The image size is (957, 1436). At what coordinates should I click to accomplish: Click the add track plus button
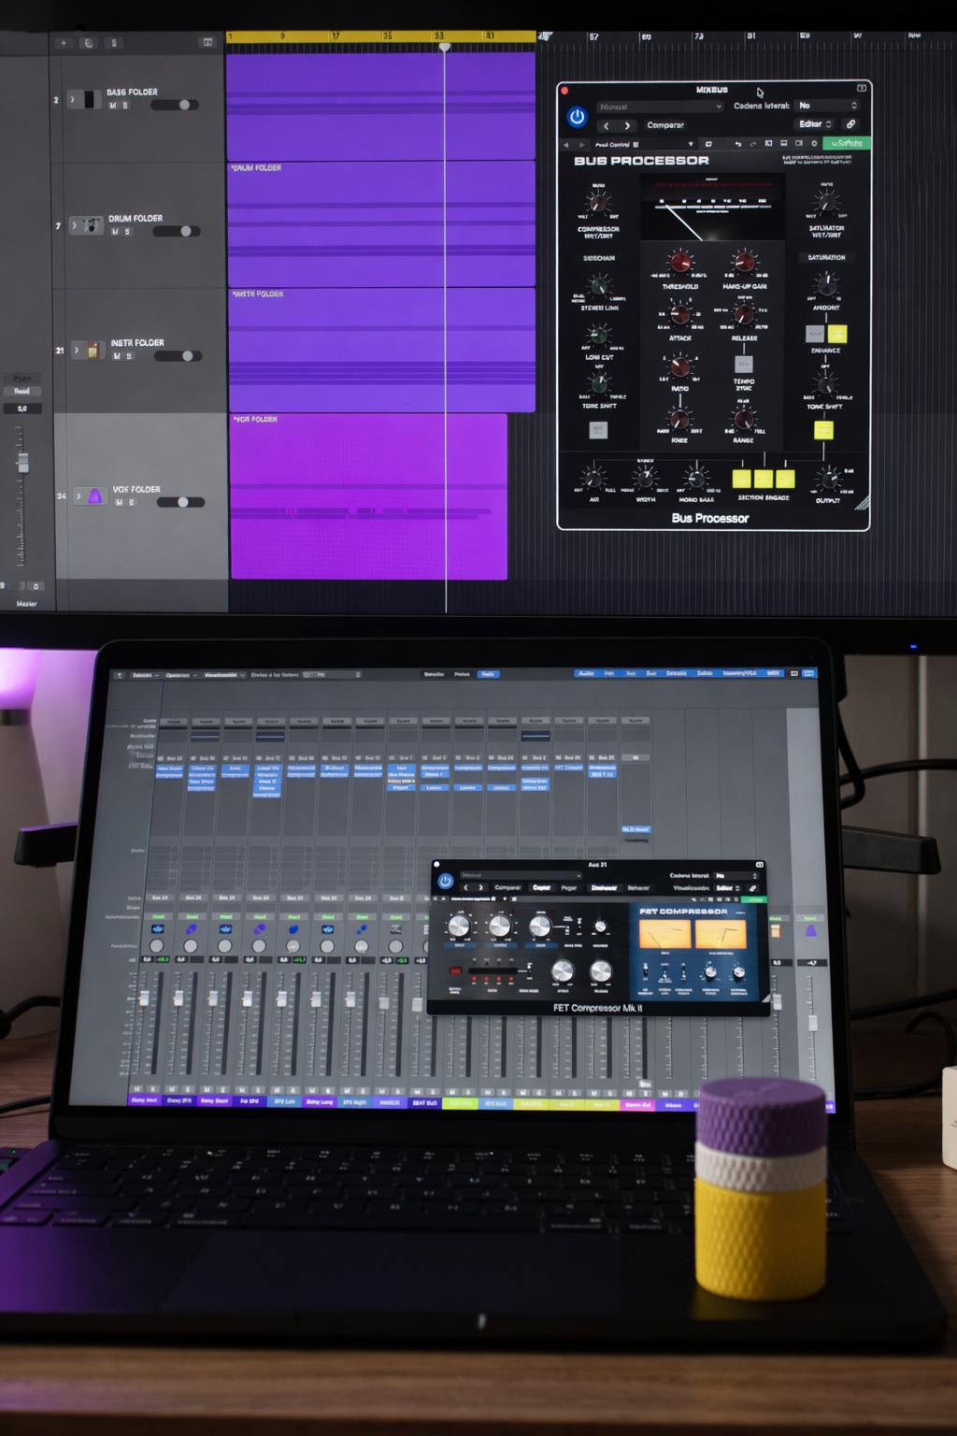click(x=64, y=43)
